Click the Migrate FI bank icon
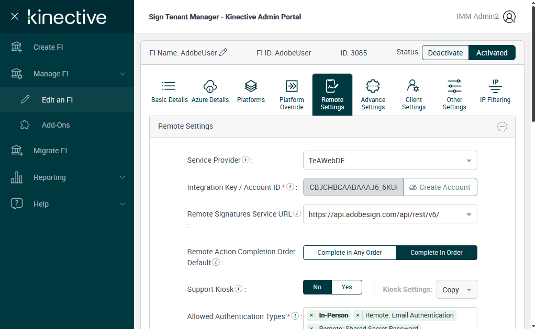 pos(16,150)
